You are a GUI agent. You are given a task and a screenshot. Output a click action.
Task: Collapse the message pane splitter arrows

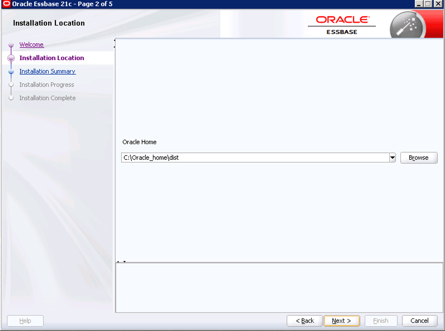point(121,261)
